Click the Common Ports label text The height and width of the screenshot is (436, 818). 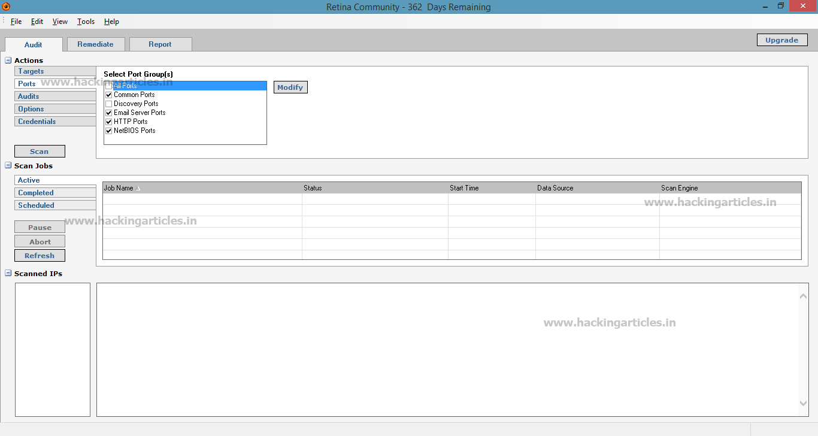(x=134, y=95)
